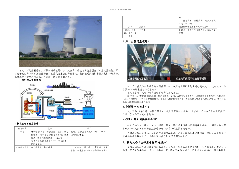Click the coal plant image captioned 多地电厂煤碳库存触及警戒线

coord(191,63)
